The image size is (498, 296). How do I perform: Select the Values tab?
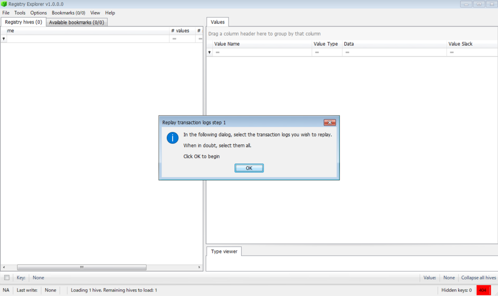pos(217,22)
